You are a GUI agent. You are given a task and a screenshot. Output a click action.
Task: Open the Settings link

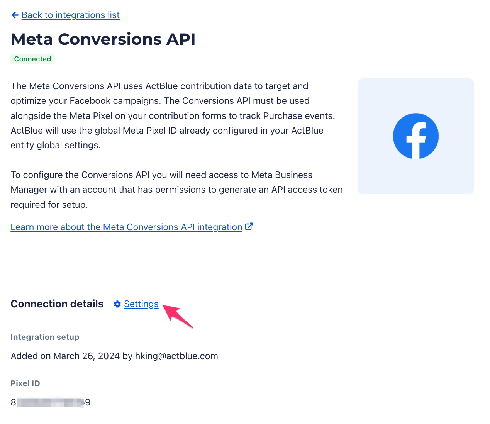click(141, 304)
